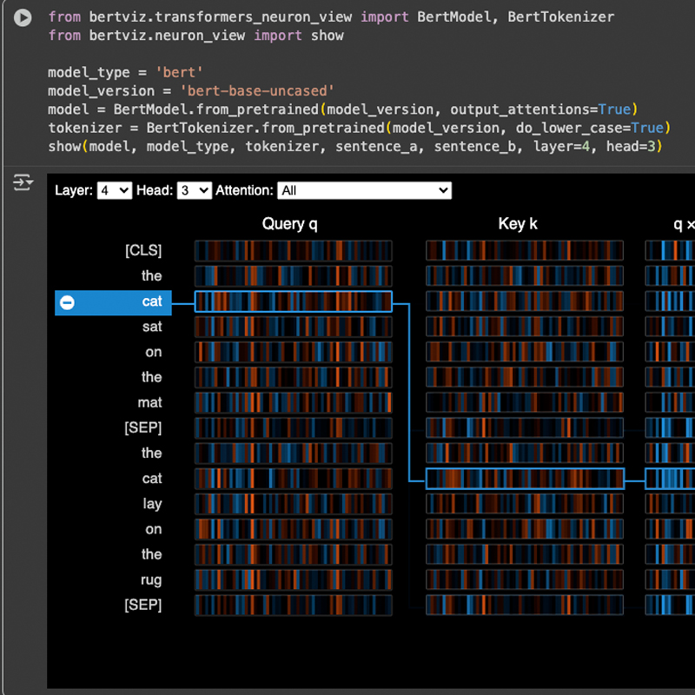695x695 pixels.
Task: Select 'the' token above 'rug'
Action: (x=151, y=554)
